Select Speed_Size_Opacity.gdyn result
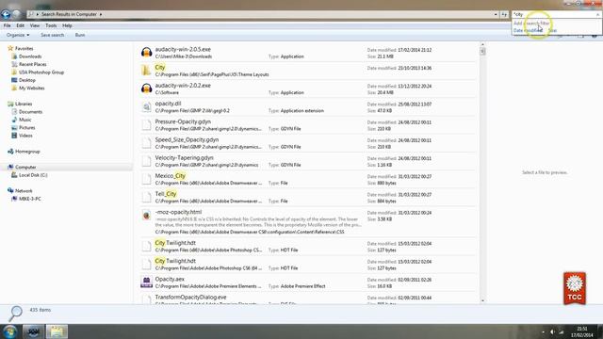Image resolution: width=603 pixels, height=339 pixels. tap(308, 143)
